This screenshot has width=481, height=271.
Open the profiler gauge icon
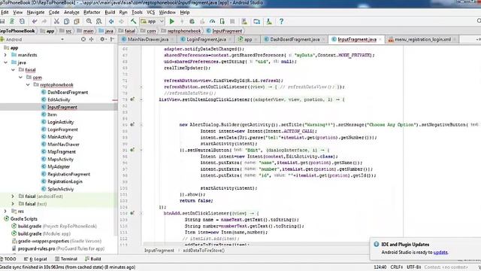(x=212, y=21)
